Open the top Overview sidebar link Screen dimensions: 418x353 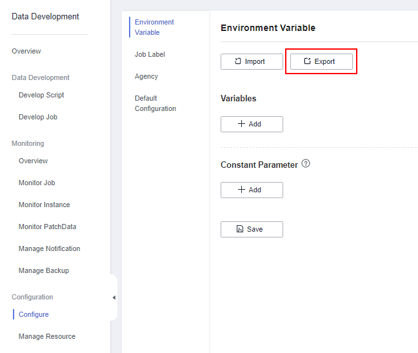tap(26, 51)
